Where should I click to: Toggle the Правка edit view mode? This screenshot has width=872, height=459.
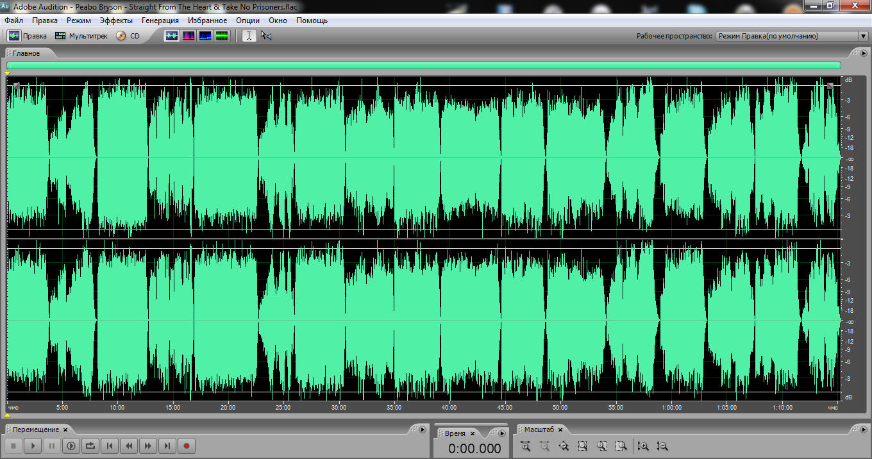point(27,36)
